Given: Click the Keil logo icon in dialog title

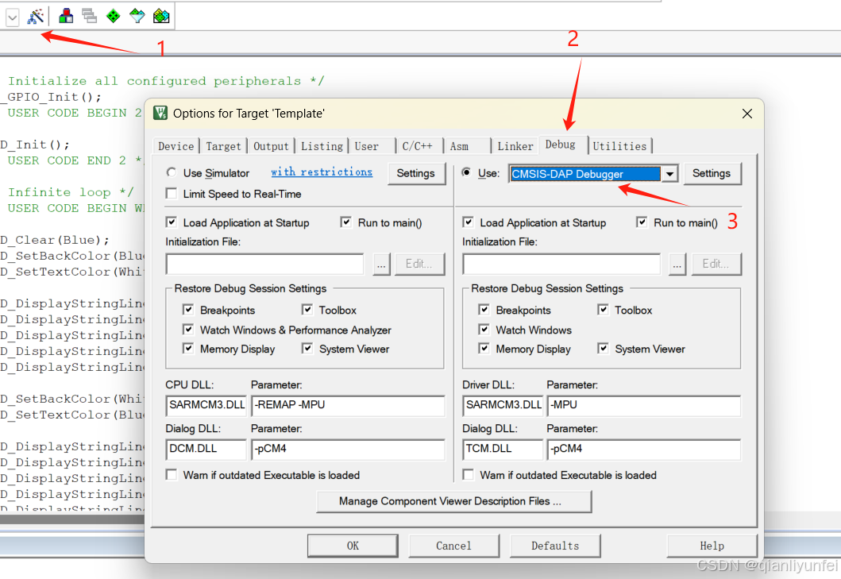Looking at the screenshot, I should 160,113.
